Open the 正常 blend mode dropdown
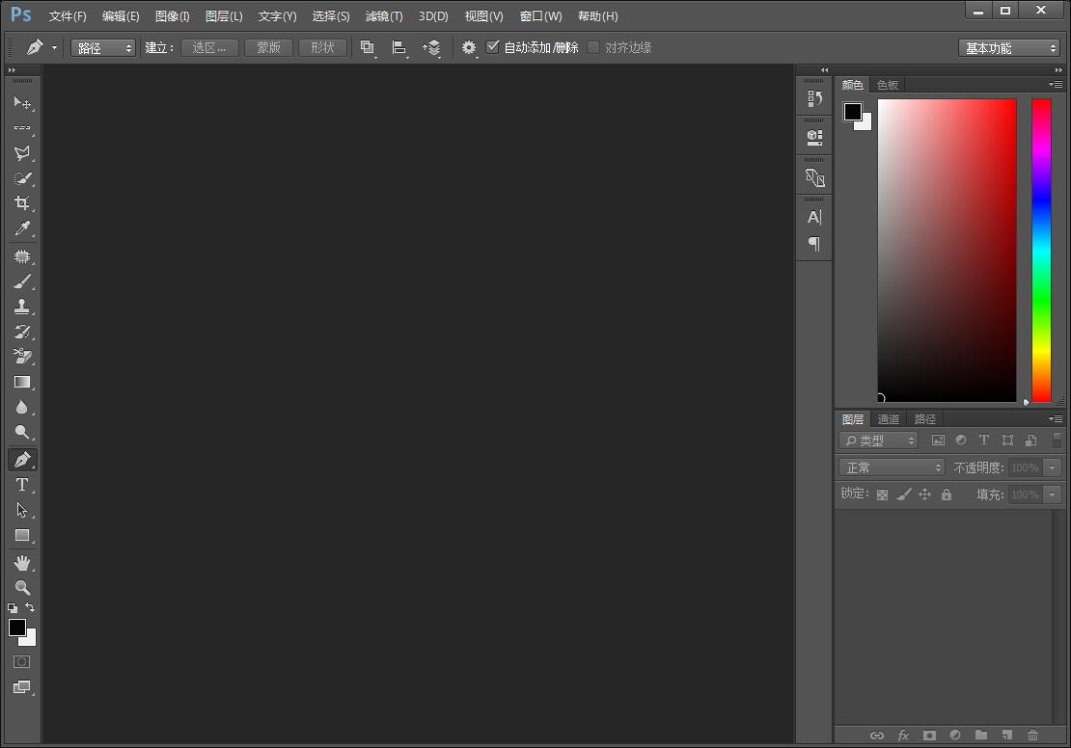The width and height of the screenshot is (1071, 748). coord(892,467)
